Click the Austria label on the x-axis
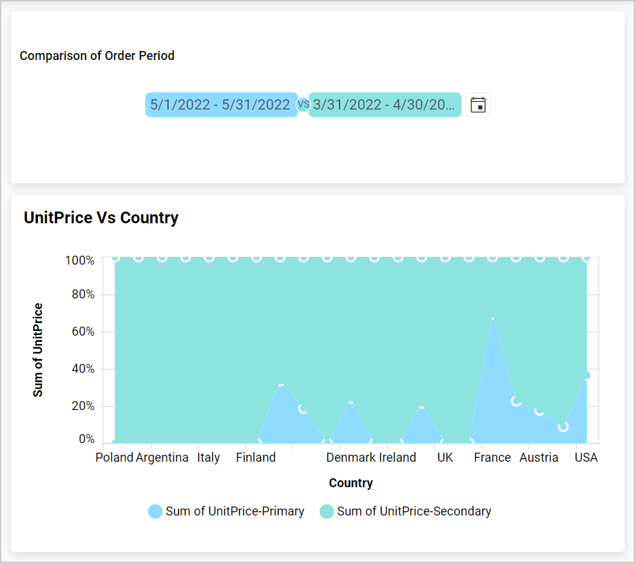Viewport: 635px width, 563px height. point(539,457)
